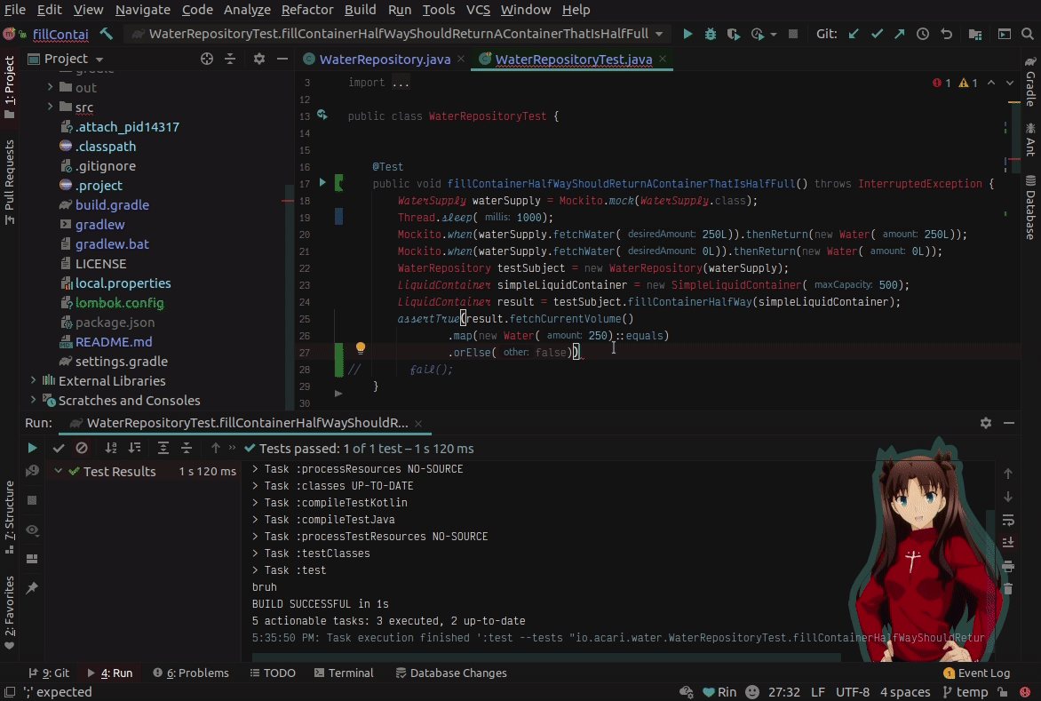
Task: Toggle scroll to end in console
Action: 1008,543
